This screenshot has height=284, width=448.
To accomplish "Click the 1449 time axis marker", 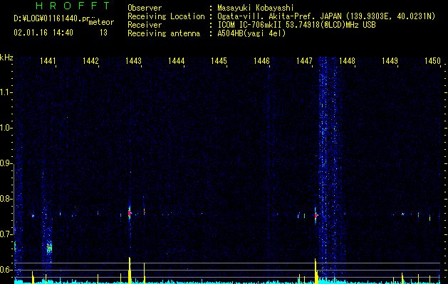I will pyautogui.click(x=390, y=61).
